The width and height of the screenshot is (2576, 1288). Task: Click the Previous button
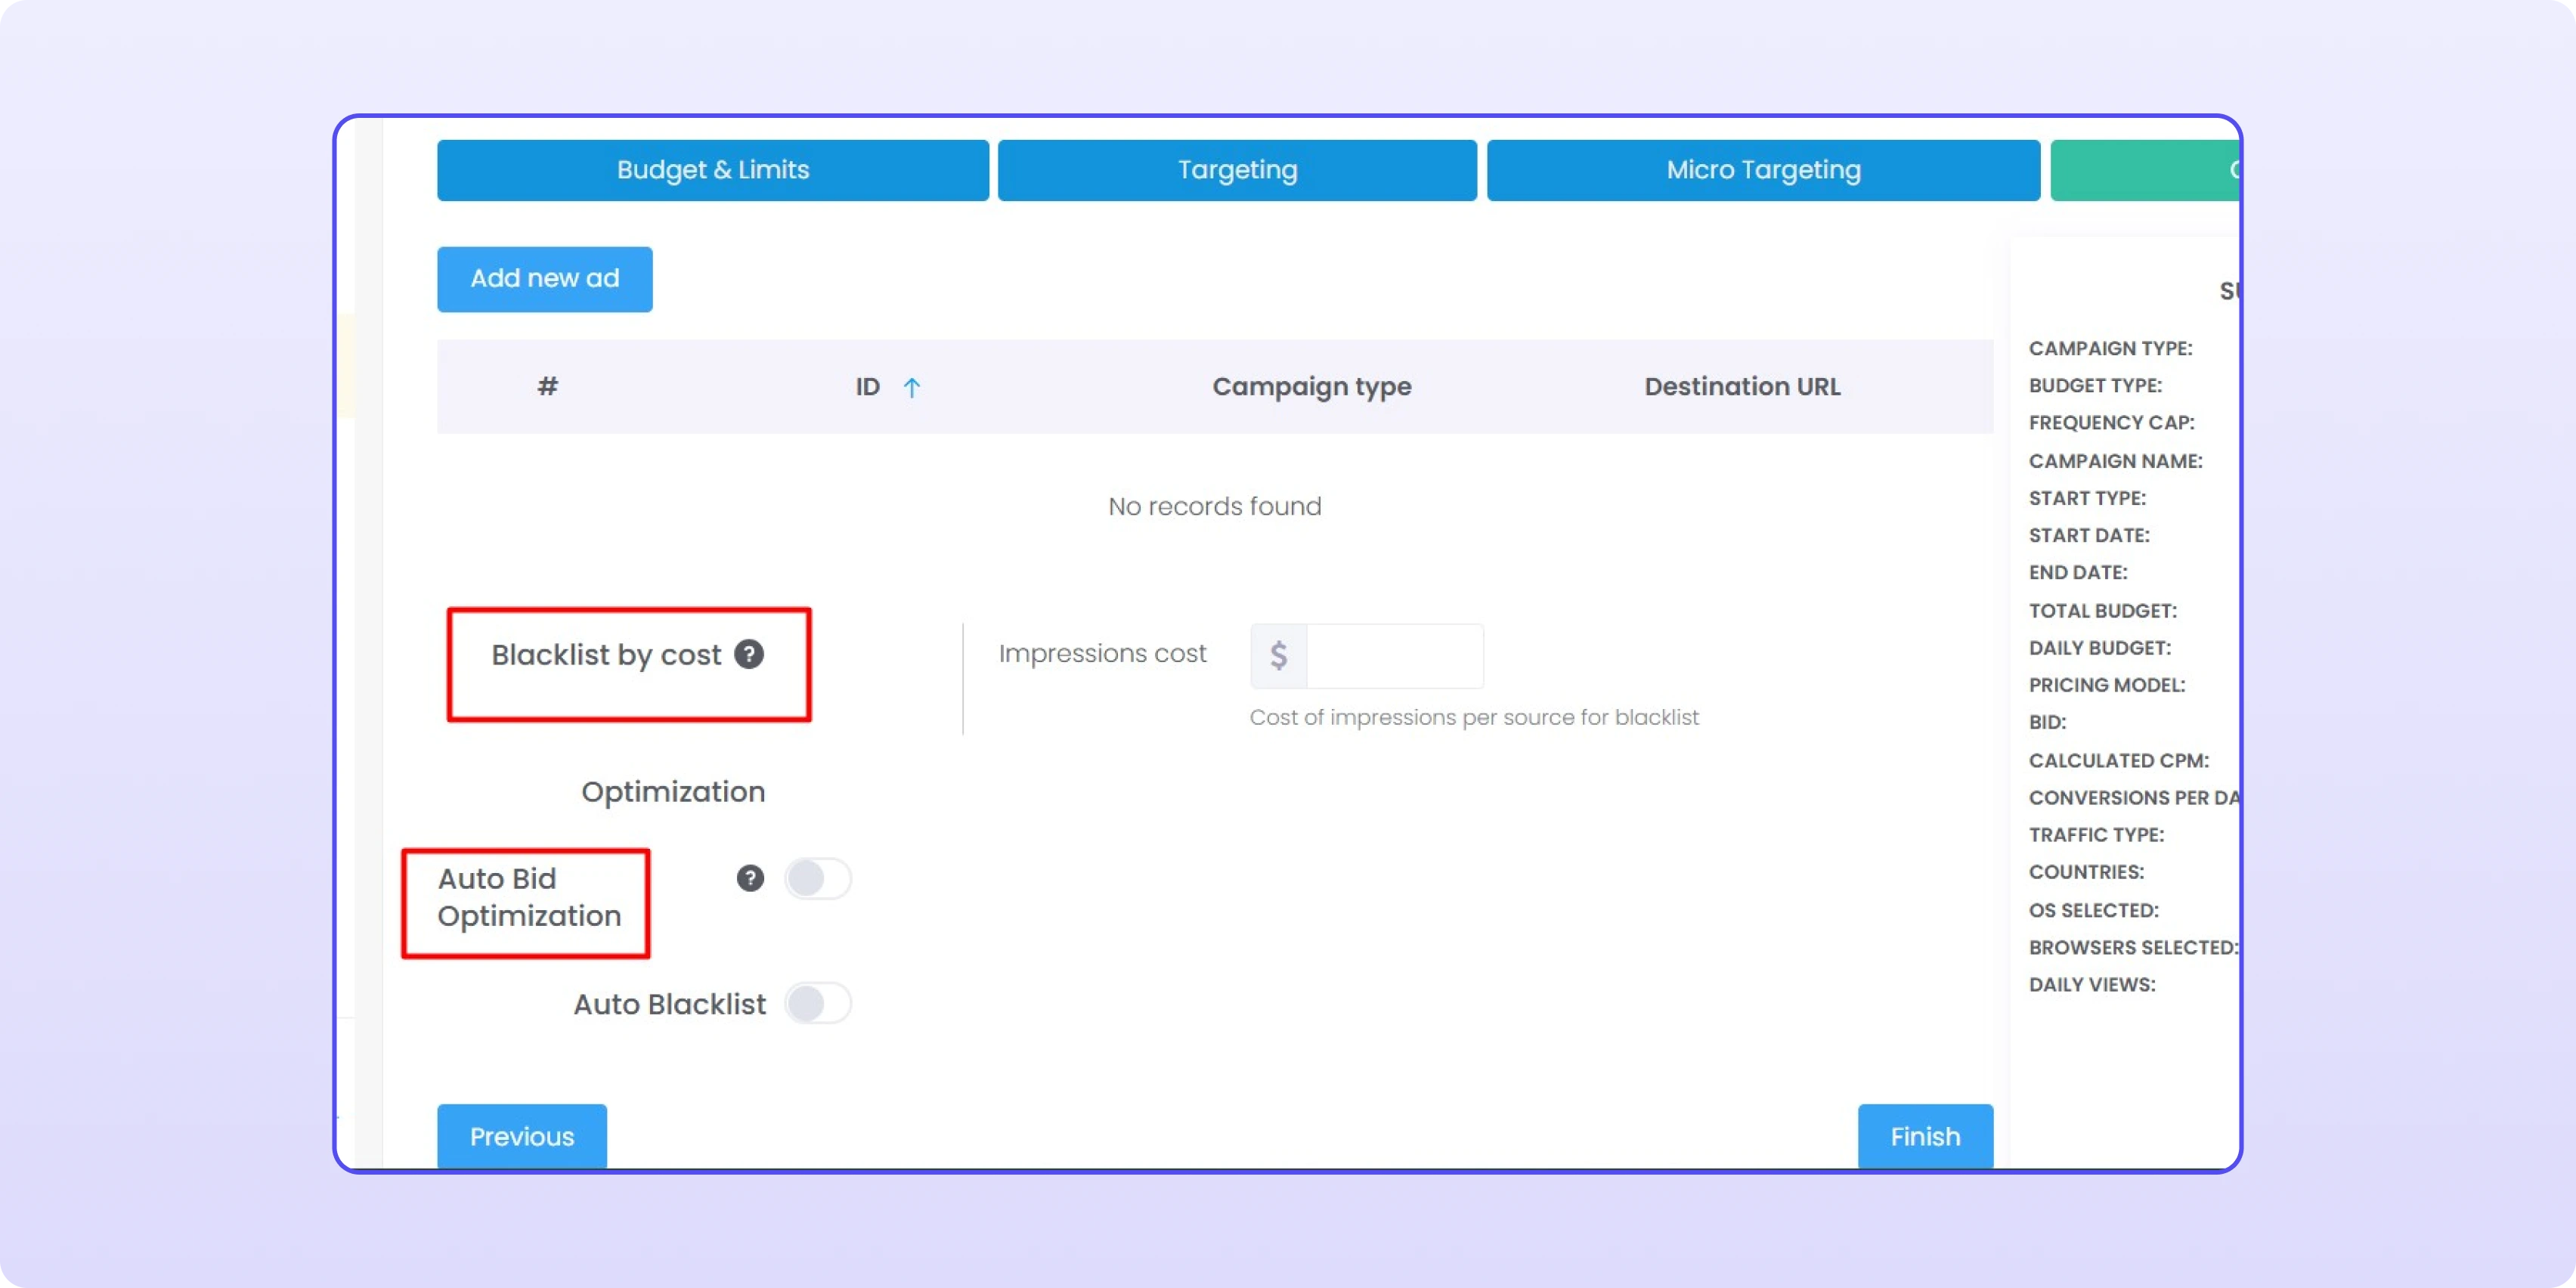point(521,1136)
